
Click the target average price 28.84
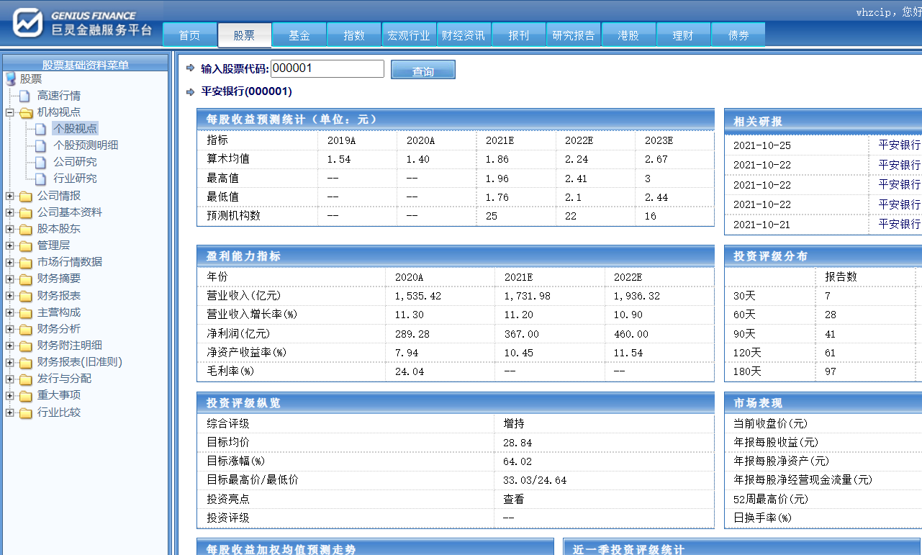pyautogui.click(x=518, y=443)
